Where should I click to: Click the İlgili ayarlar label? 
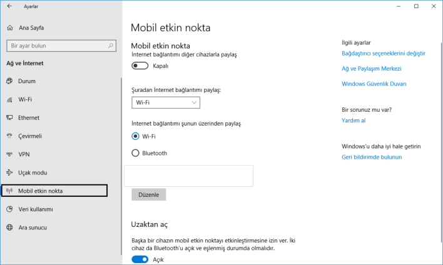point(356,42)
